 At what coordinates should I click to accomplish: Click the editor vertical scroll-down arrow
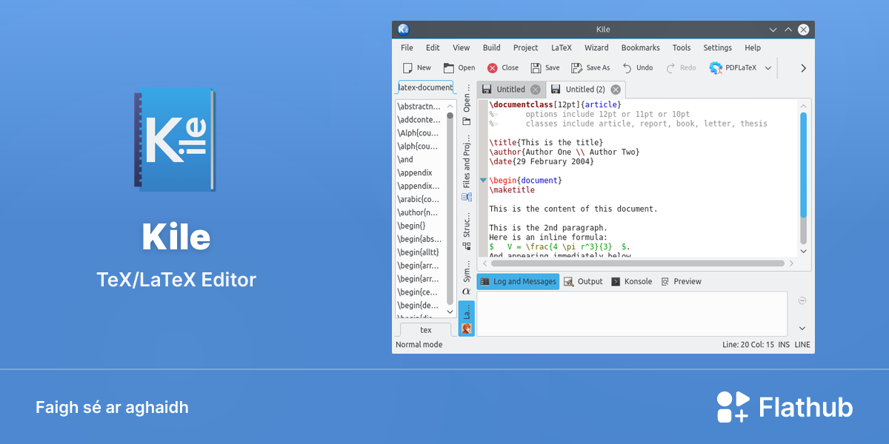point(803,251)
